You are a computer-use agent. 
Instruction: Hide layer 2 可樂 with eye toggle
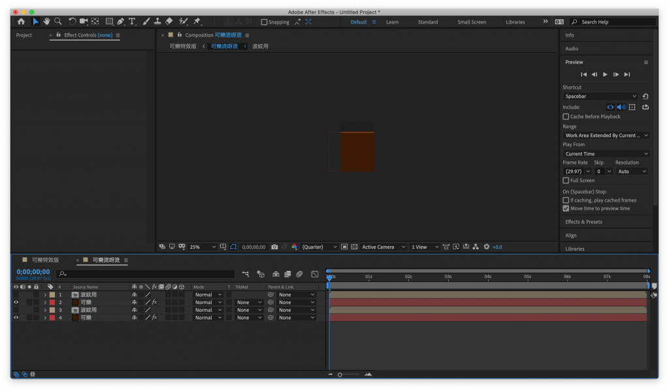16,302
